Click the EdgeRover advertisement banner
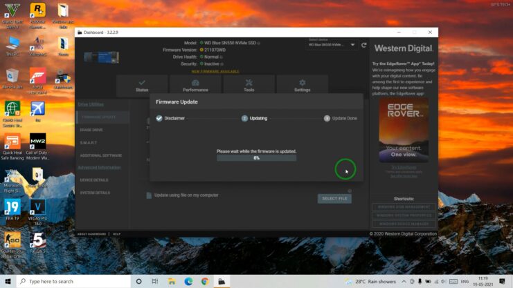The width and height of the screenshot is (513, 288). (x=404, y=131)
